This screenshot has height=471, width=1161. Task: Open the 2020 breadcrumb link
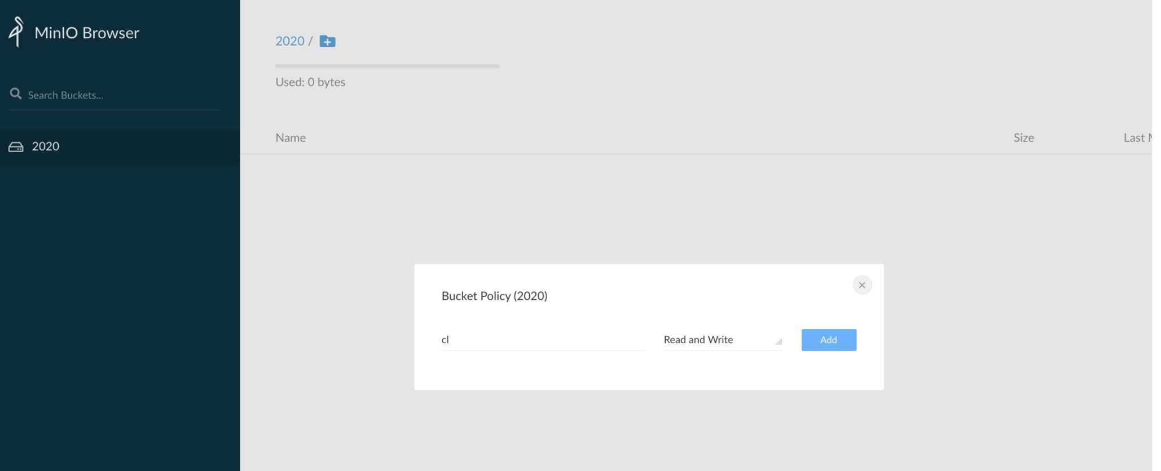click(289, 41)
